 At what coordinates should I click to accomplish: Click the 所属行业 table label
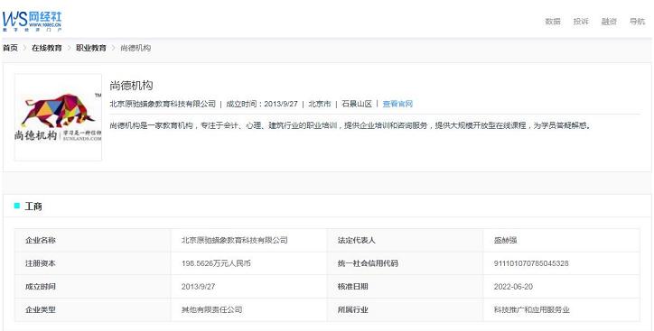pyautogui.click(x=353, y=309)
